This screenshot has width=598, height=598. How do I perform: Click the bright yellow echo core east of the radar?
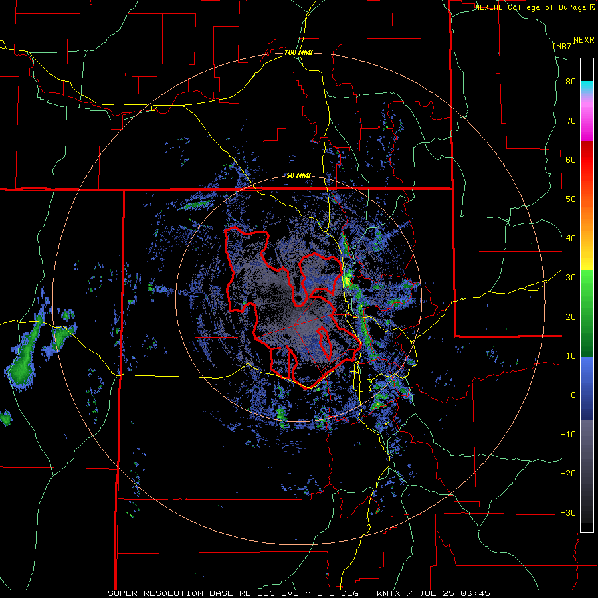pyautogui.click(x=347, y=282)
